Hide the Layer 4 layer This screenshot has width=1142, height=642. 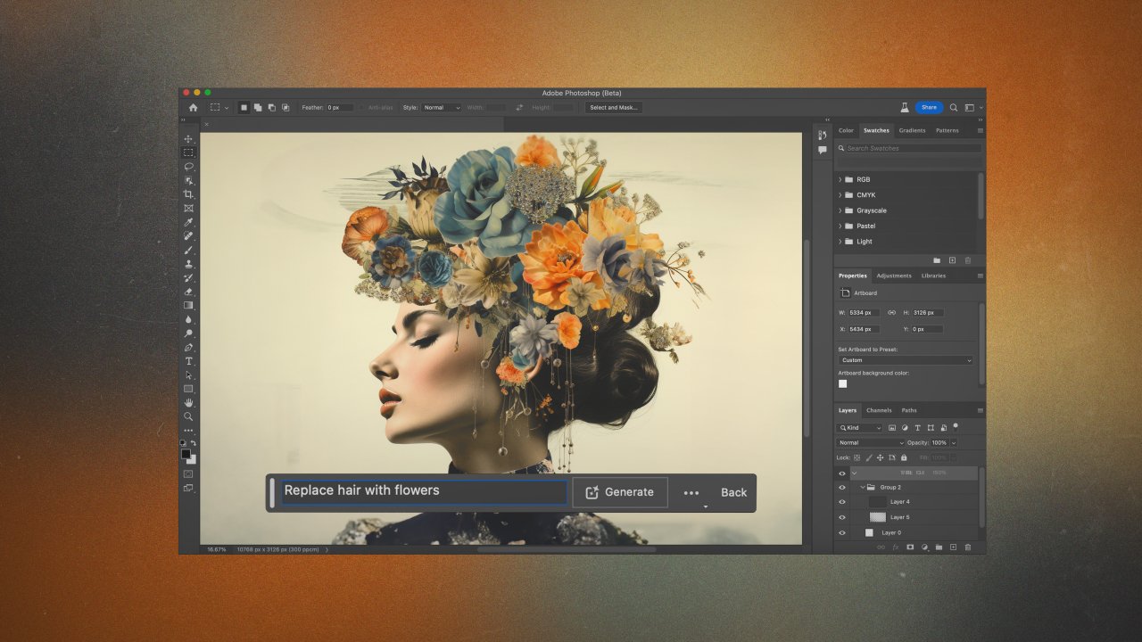[842, 501]
